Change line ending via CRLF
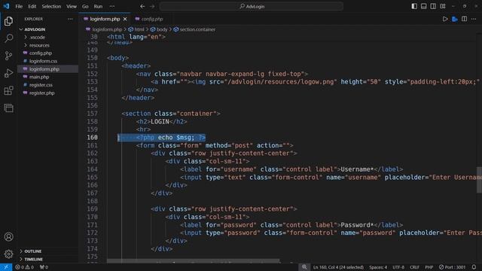The width and height of the screenshot is (482, 271). [x=414, y=267]
